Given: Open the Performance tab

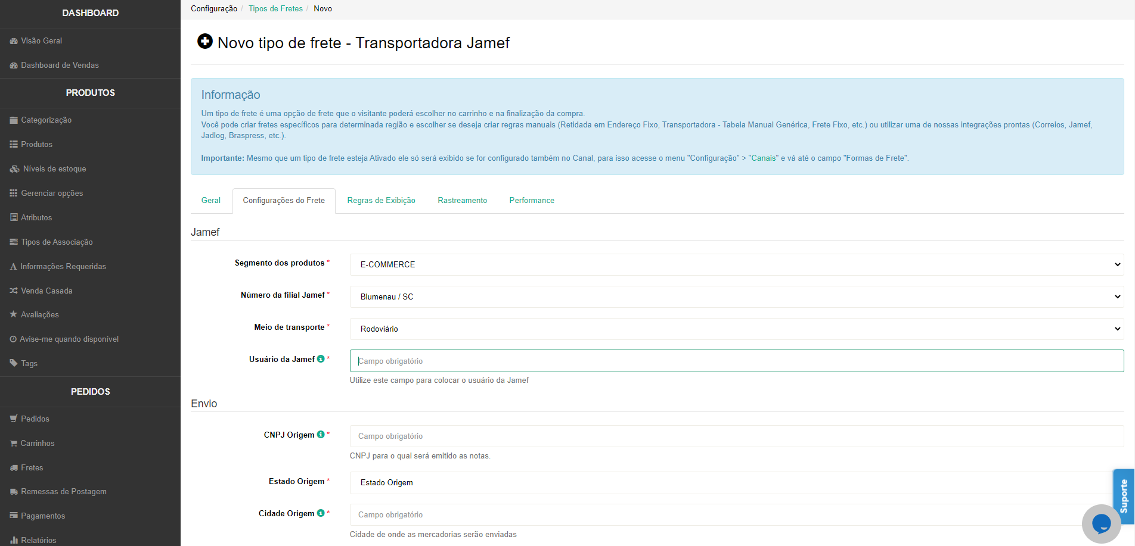Looking at the screenshot, I should pyautogui.click(x=532, y=201).
